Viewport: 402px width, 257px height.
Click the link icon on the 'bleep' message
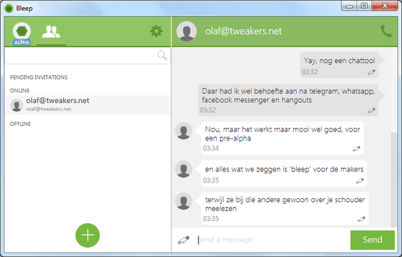click(360, 181)
